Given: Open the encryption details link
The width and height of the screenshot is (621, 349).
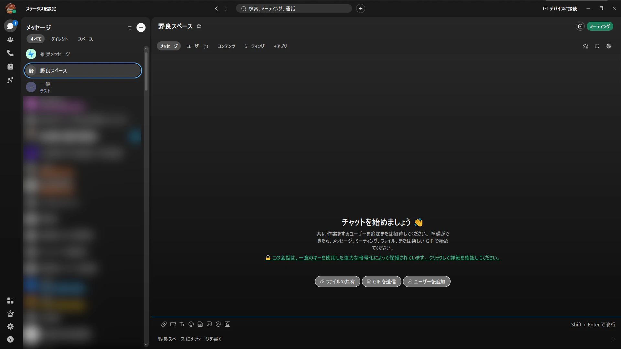Looking at the screenshot, I should tap(383, 258).
